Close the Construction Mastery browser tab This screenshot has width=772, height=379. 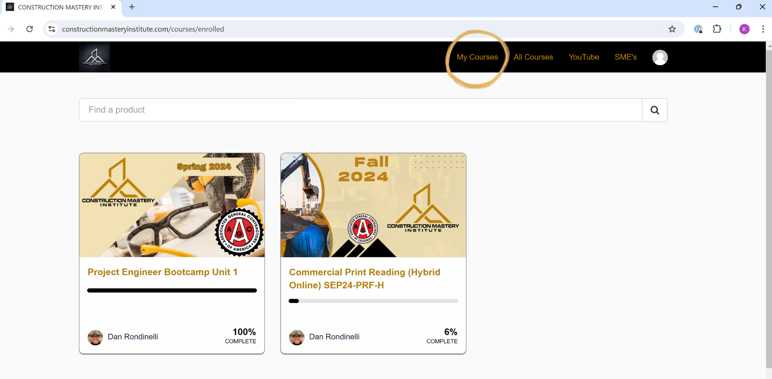tap(113, 7)
